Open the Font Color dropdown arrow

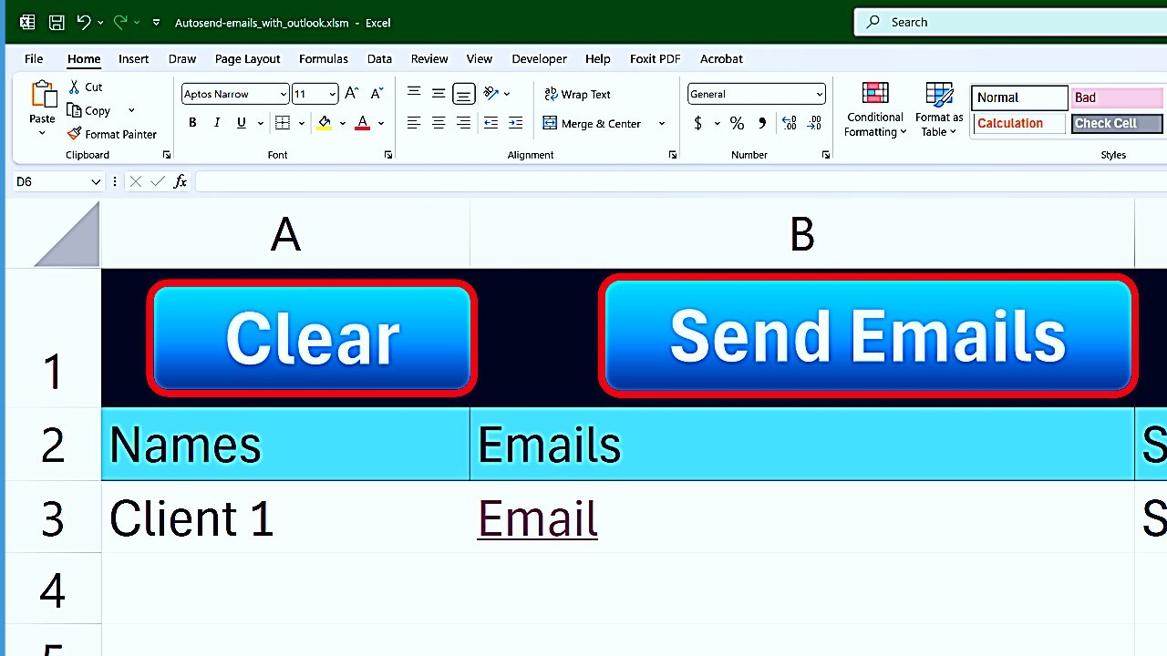tap(381, 123)
